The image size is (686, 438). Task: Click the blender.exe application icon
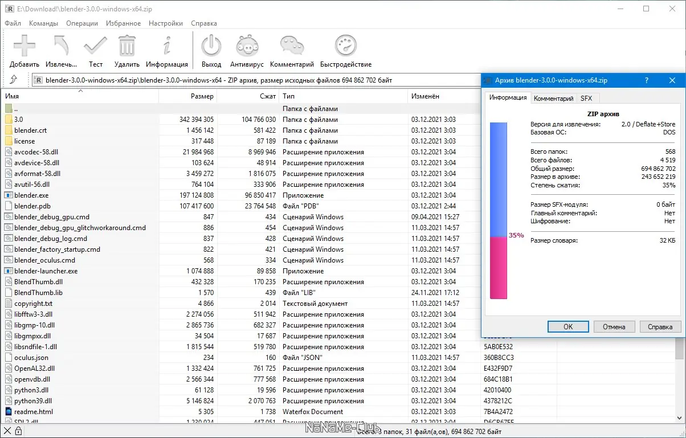9,195
